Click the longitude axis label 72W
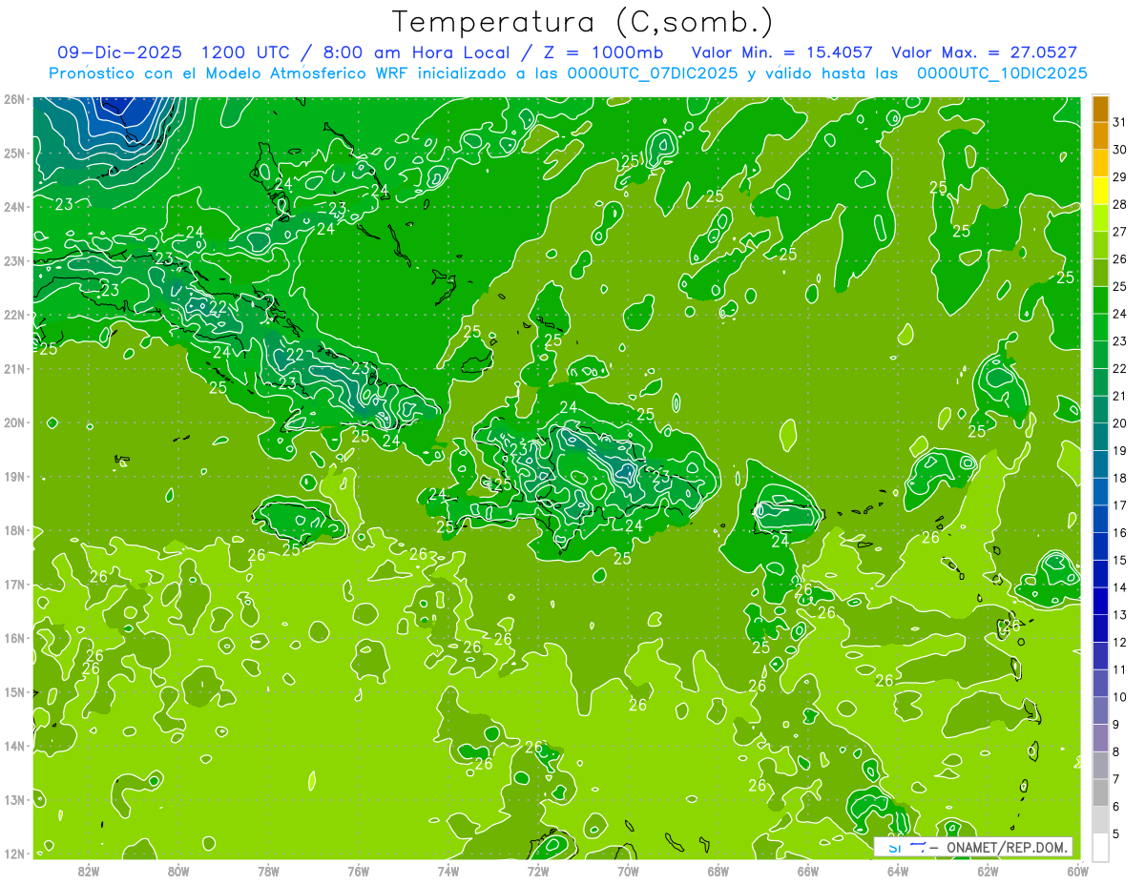Image resolution: width=1145 pixels, height=884 pixels. coord(538,872)
